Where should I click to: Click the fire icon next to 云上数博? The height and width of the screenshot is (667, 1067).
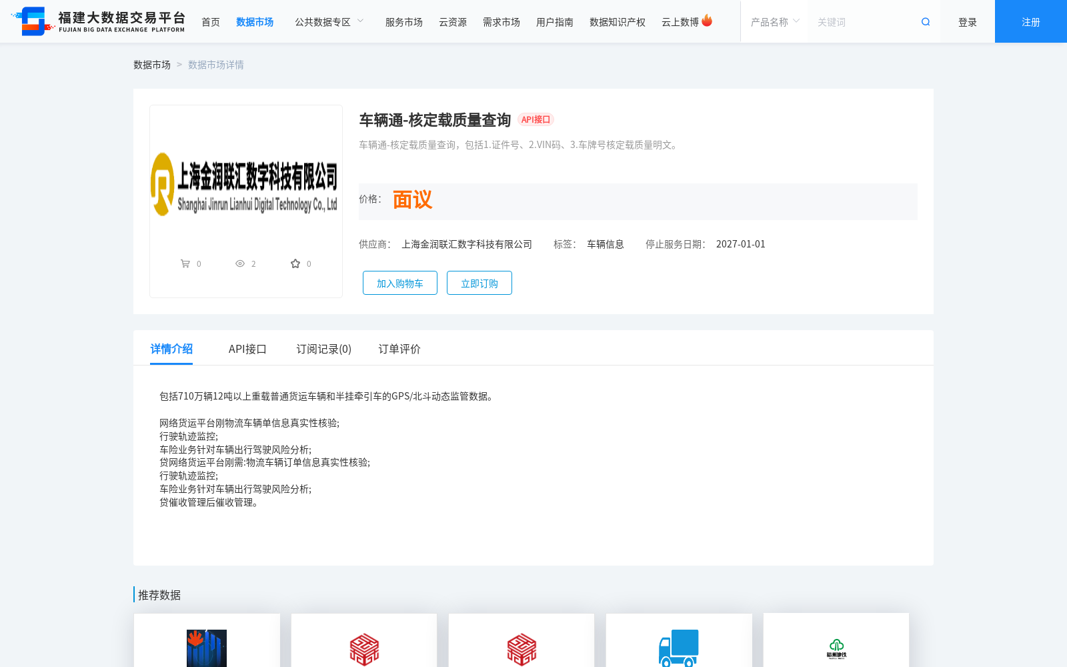709,20
